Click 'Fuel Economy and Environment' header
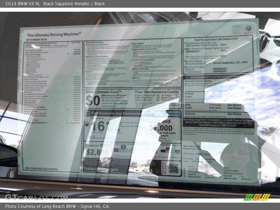280x210 pixels. (x=118, y=113)
